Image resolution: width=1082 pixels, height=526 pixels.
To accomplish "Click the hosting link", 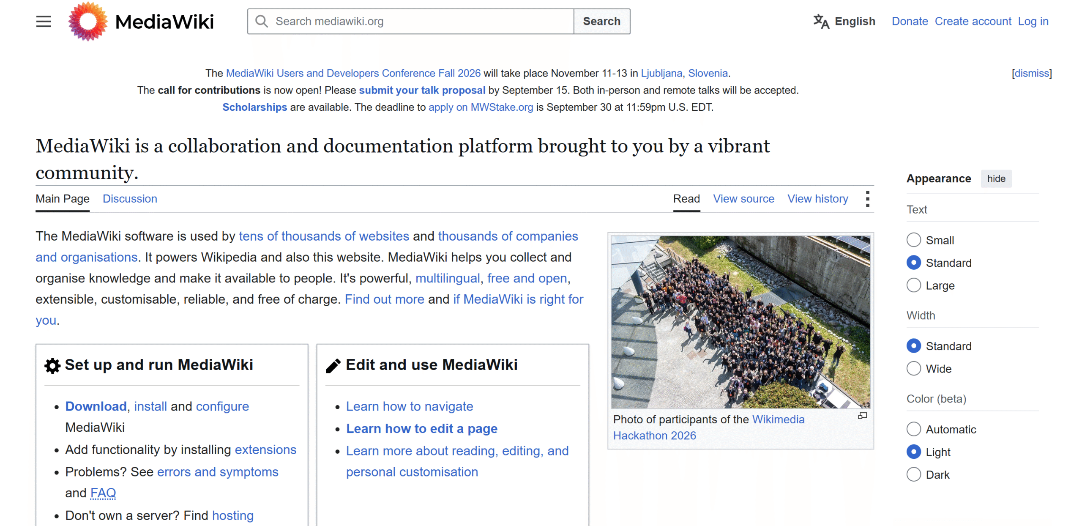I will click(x=232, y=515).
